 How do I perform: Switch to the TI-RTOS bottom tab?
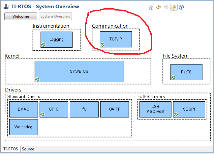click(11, 149)
